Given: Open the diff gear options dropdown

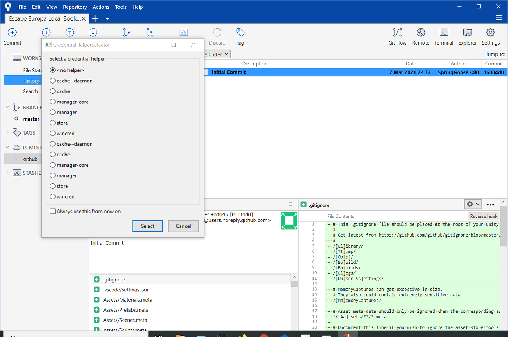Looking at the screenshot, I should [473, 204].
